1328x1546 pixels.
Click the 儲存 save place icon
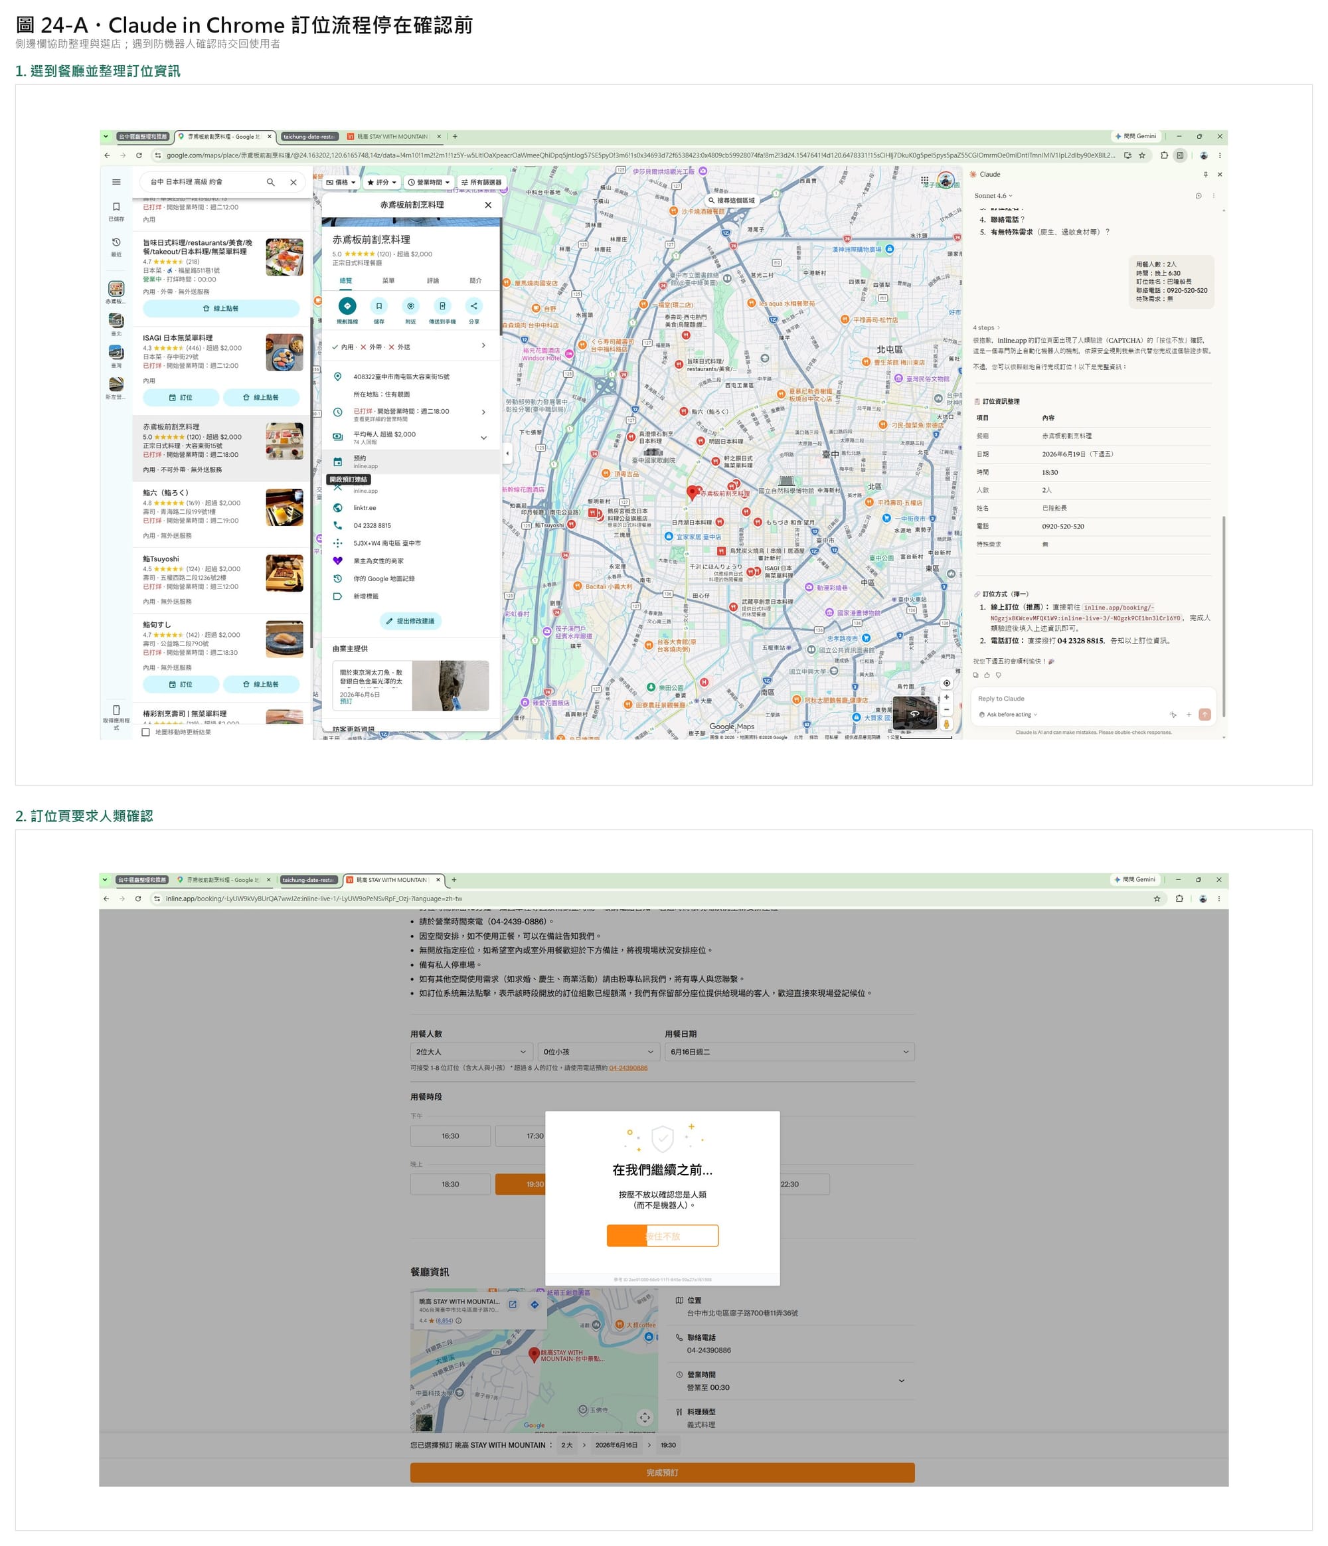[379, 306]
